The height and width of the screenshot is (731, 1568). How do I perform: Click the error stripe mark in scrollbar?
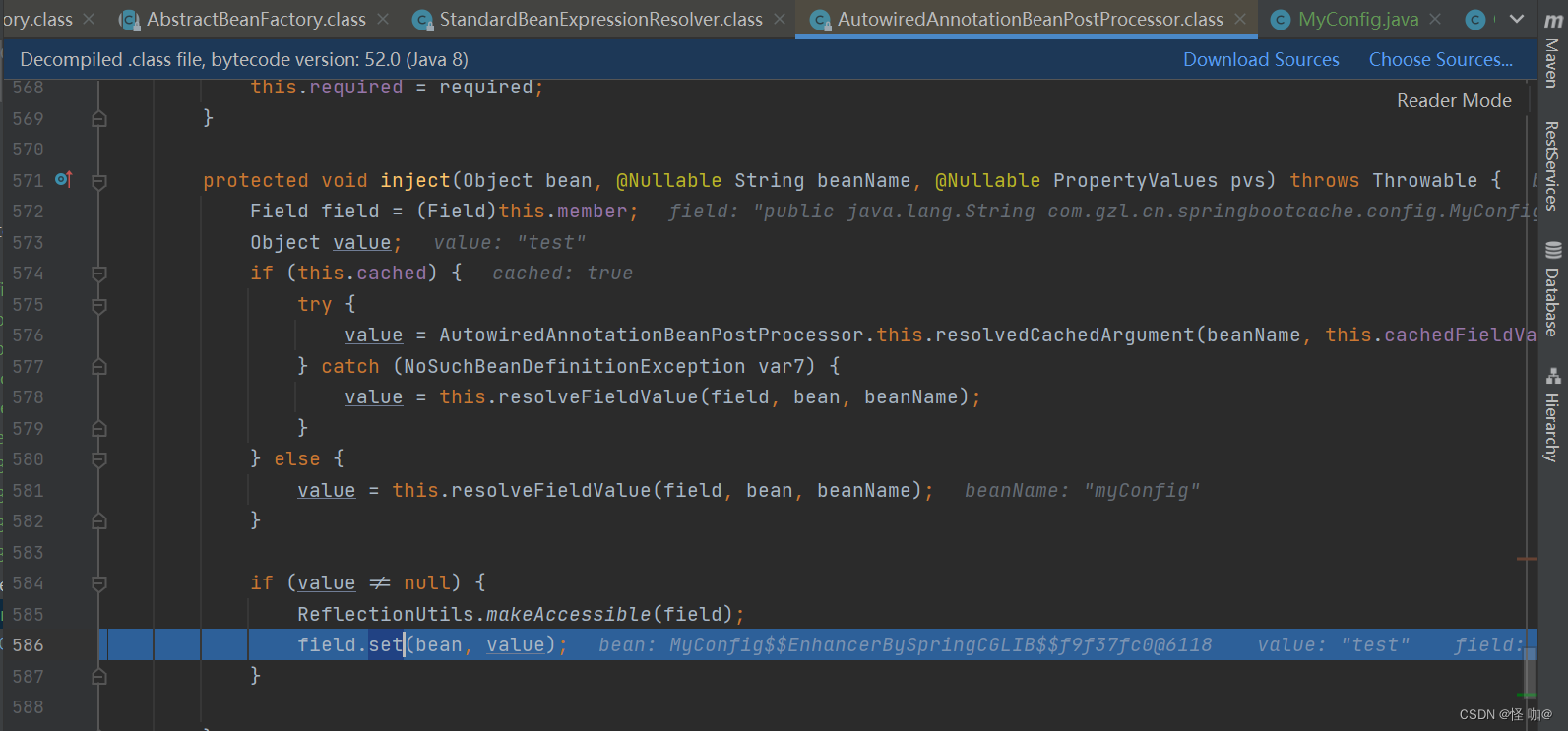[1527, 559]
